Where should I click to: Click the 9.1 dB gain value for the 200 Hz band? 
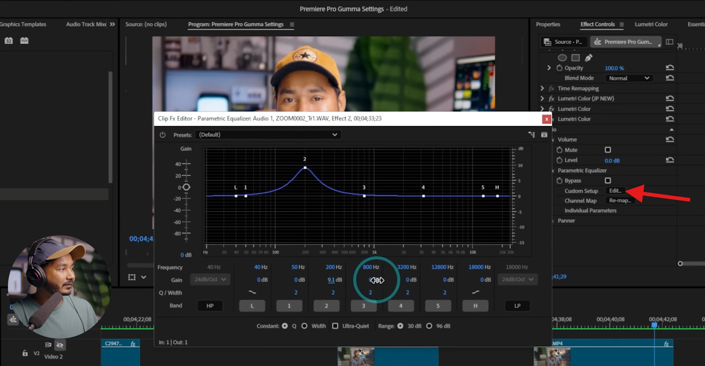pos(332,279)
